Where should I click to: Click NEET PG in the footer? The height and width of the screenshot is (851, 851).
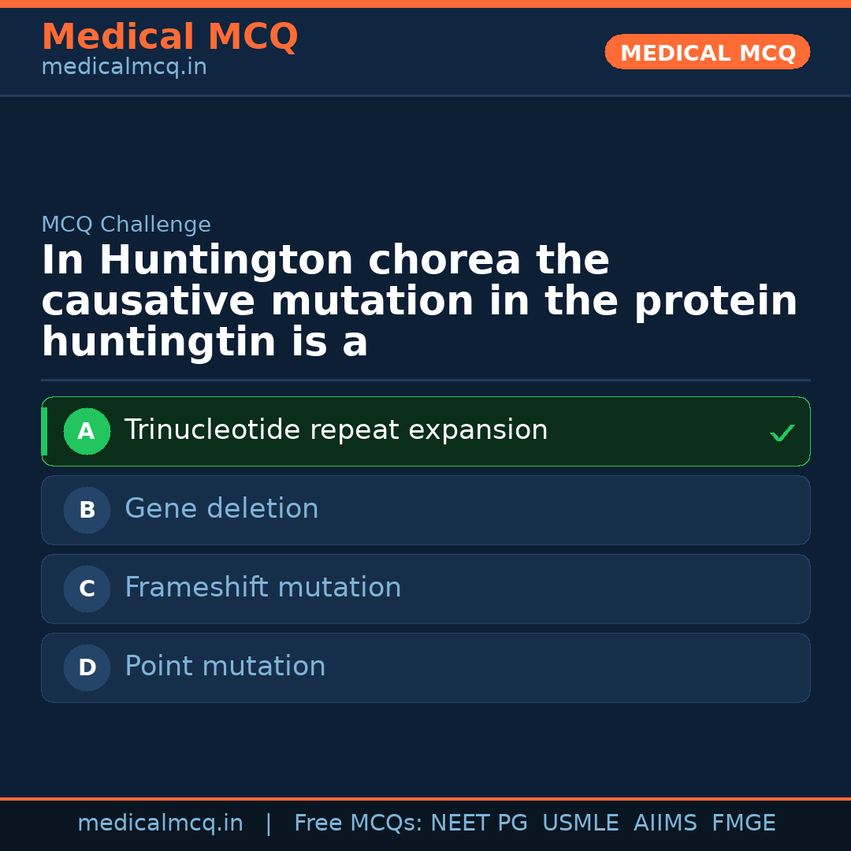coord(479,823)
